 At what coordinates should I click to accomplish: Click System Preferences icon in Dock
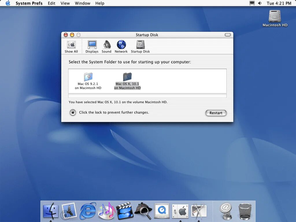click(180, 211)
